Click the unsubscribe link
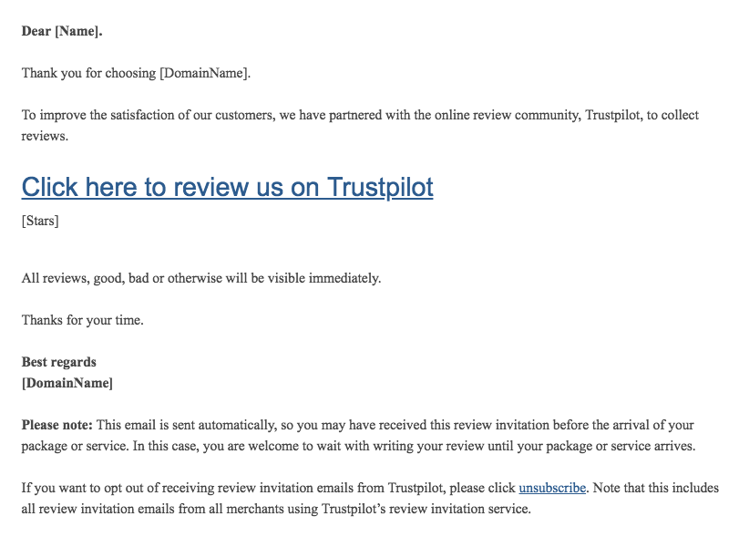 (x=552, y=488)
